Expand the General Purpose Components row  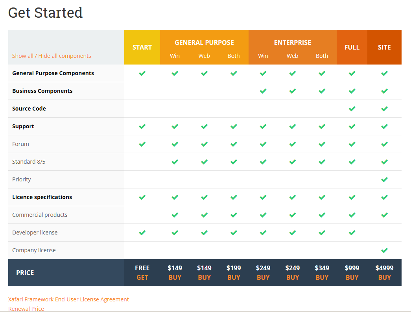point(53,73)
